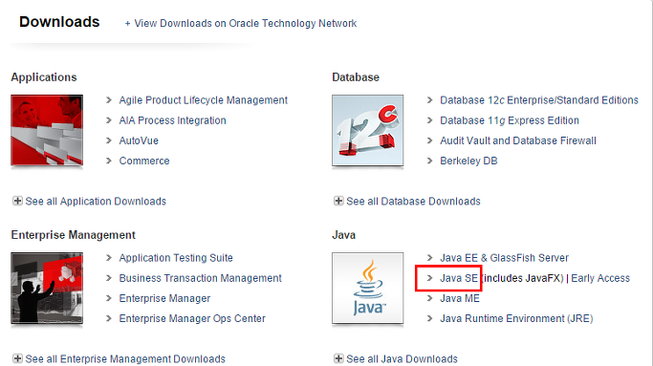Open Agile Product Lifecycle Management link

click(204, 100)
